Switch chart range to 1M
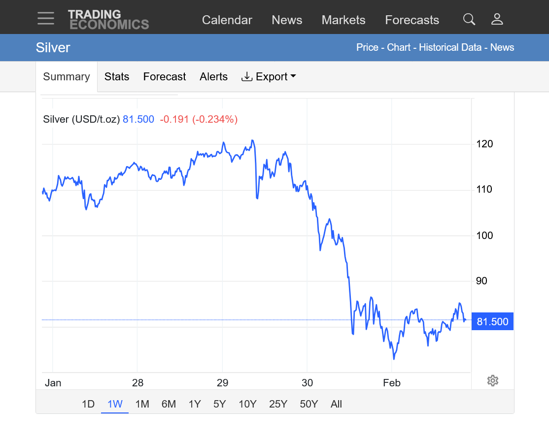This screenshot has width=549, height=444. [x=142, y=404]
